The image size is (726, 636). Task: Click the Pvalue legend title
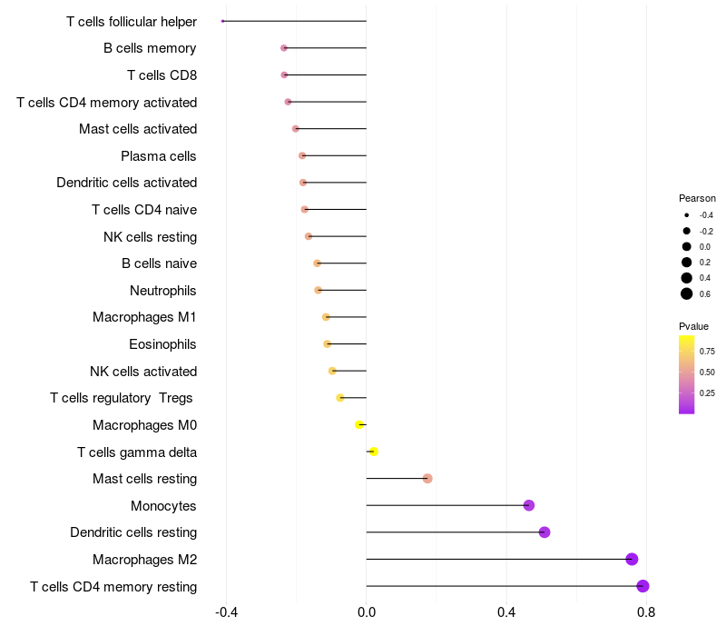(x=693, y=326)
